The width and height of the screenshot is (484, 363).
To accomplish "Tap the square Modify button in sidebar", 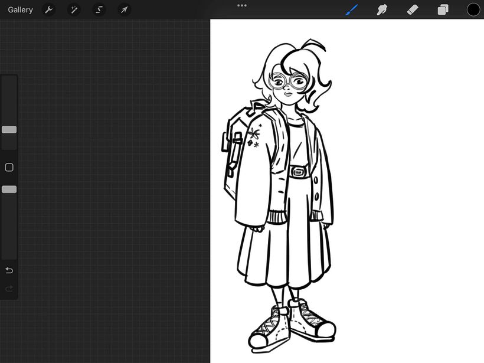I will 9,168.
